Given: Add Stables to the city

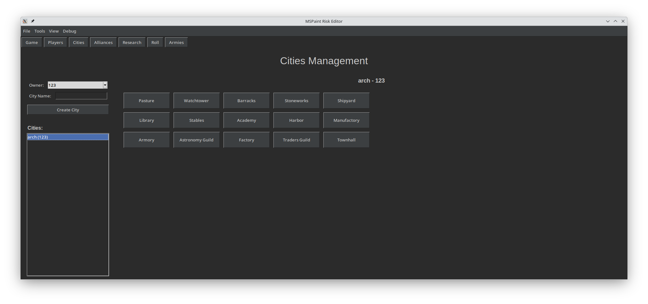Looking at the screenshot, I should pyautogui.click(x=197, y=120).
